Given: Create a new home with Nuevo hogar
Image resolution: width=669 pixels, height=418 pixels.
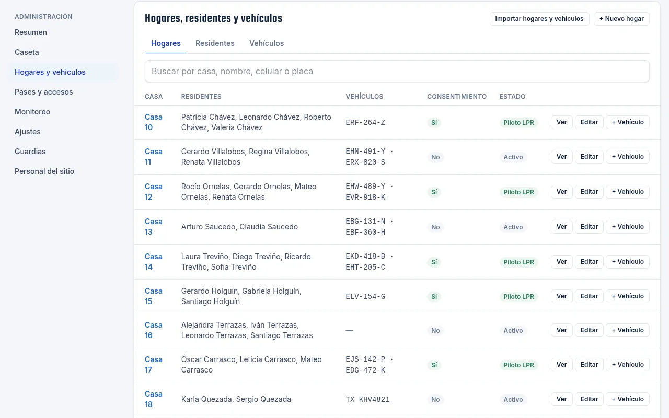Looking at the screenshot, I should coord(621,19).
